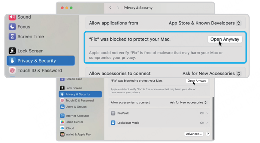Click the Screen Time hourglass icon in enlarged sidebar
The width and height of the screenshot is (260, 143).
(12, 36)
